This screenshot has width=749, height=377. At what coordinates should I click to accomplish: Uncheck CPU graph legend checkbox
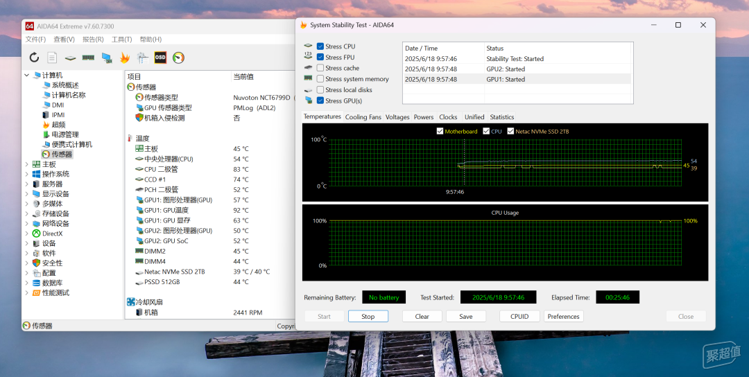click(486, 131)
